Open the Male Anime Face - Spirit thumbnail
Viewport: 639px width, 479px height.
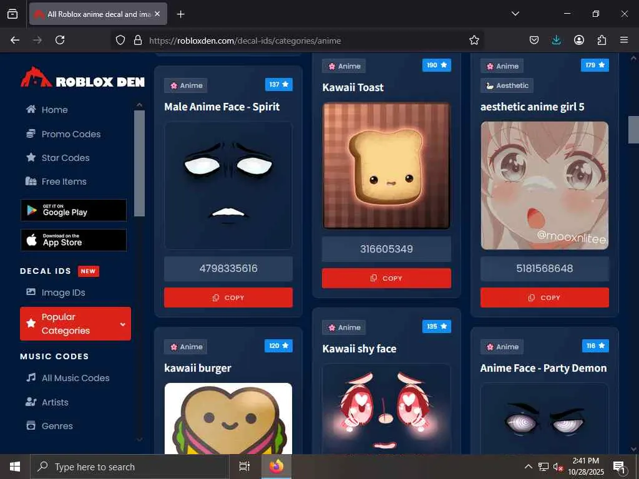[228, 185]
